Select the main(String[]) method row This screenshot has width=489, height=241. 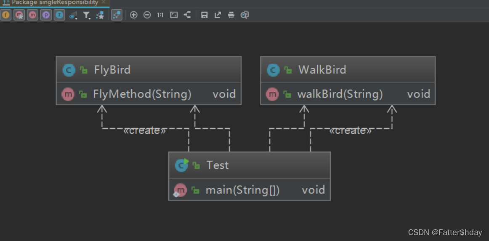(250, 190)
